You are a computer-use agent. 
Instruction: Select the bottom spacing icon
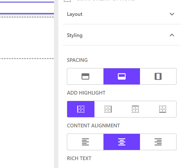(121, 76)
